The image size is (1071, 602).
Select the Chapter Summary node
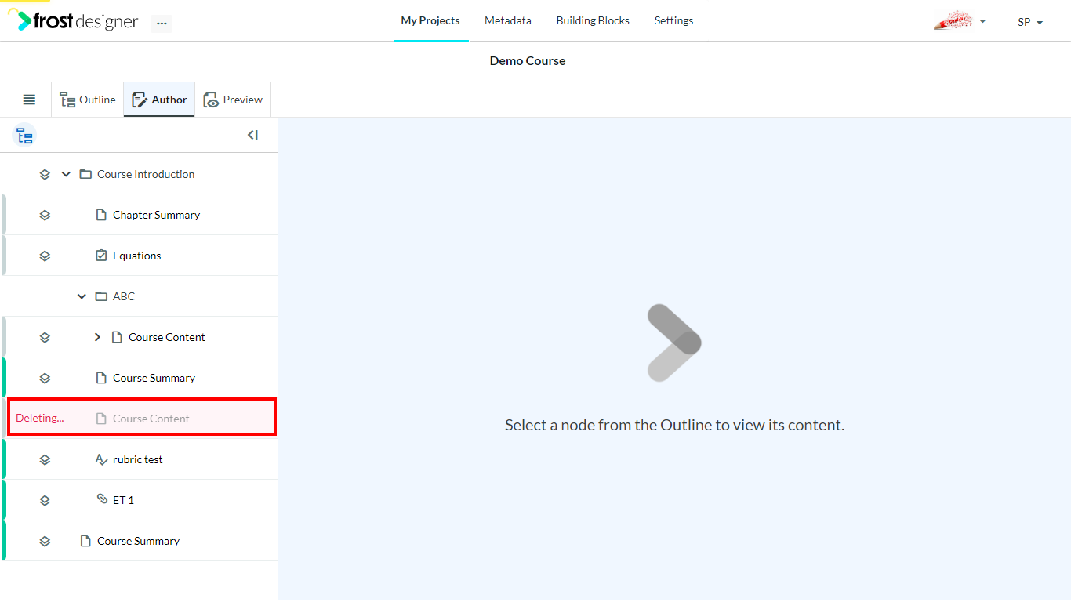[x=156, y=215]
